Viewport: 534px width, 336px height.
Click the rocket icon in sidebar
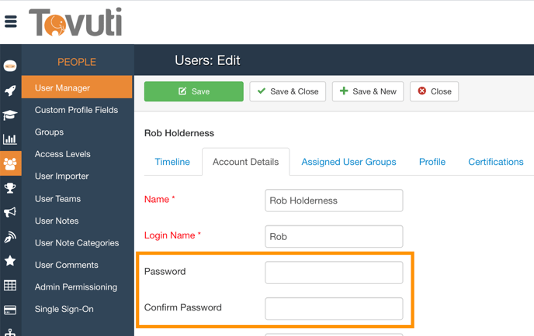click(x=10, y=91)
